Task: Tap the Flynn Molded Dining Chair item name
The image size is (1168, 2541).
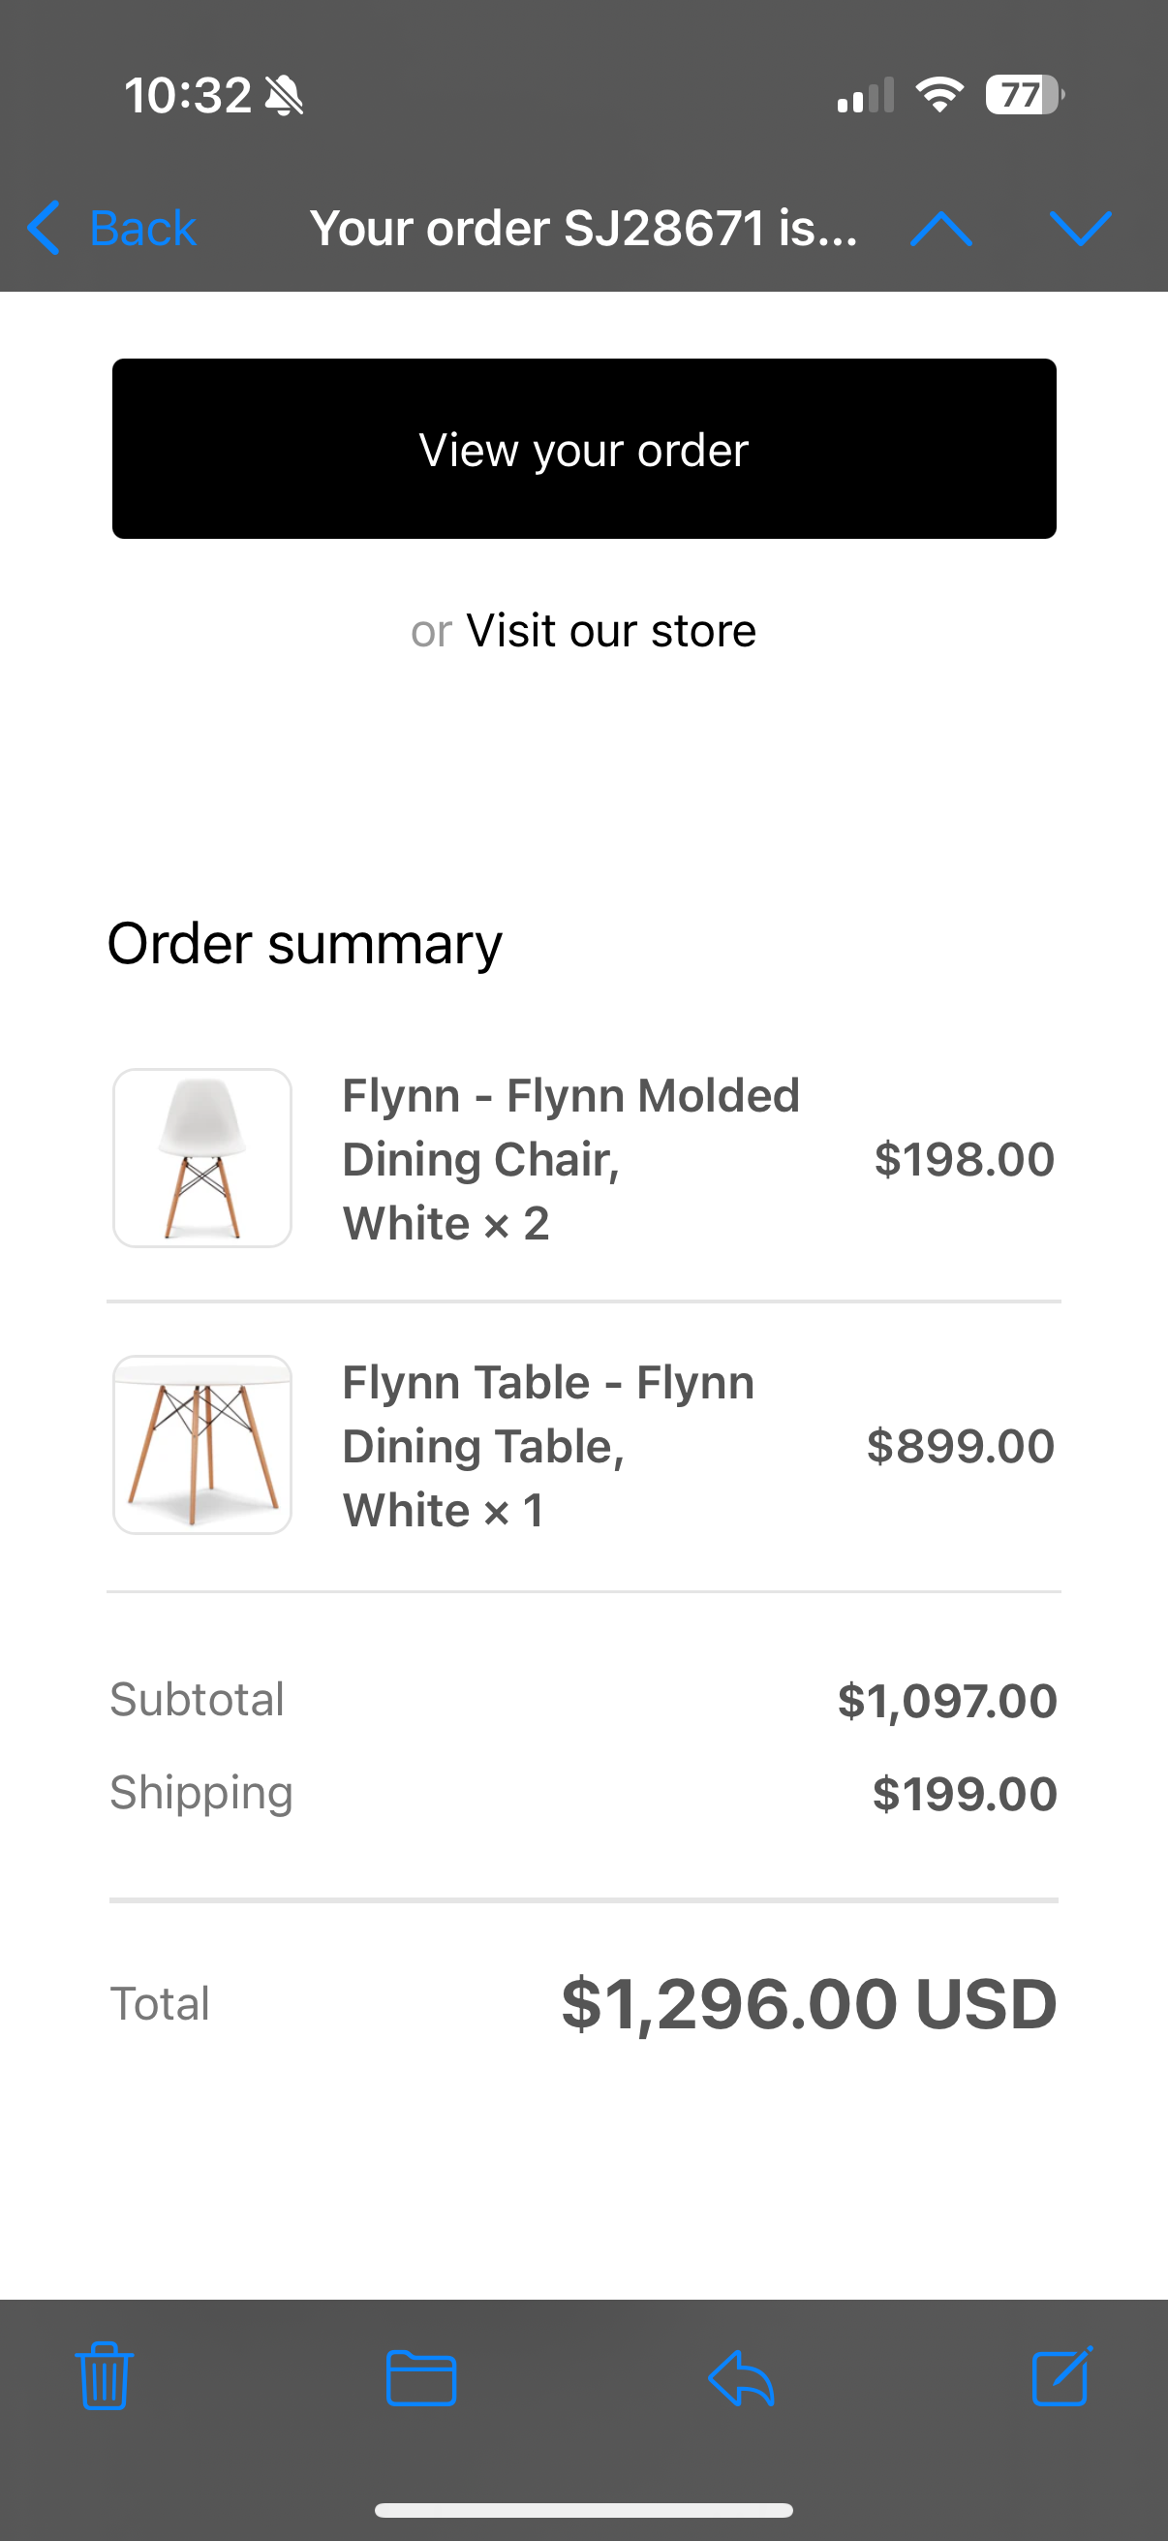Action: point(569,1159)
